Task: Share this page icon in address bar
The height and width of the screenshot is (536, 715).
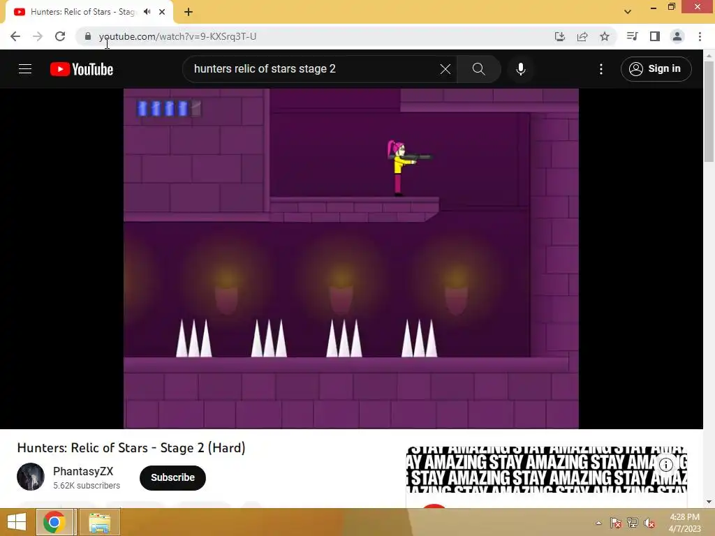Action: (x=582, y=36)
